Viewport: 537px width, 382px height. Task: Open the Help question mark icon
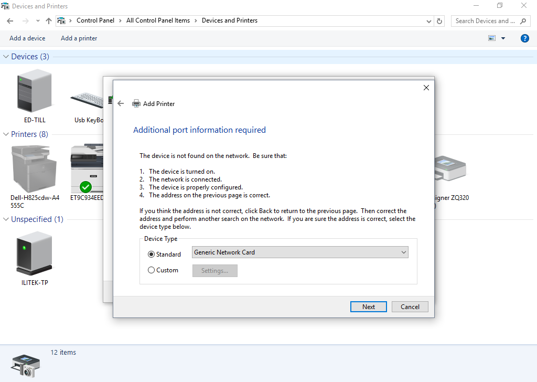click(524, 38)
